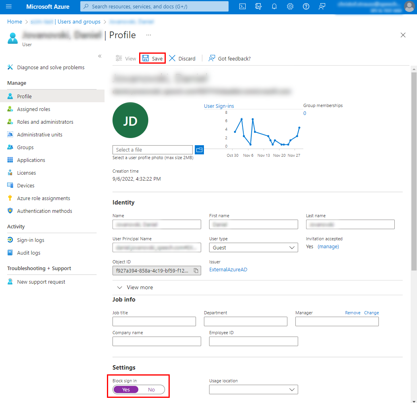Open the top bar feedback icon
This screenshot has width=417, height=403.
[322, 6]
